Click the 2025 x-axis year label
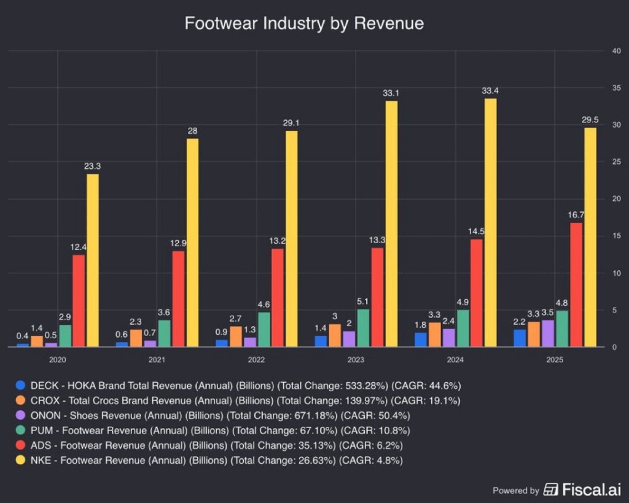The height and width of the screenshot is (503, 629). [555, 361]
